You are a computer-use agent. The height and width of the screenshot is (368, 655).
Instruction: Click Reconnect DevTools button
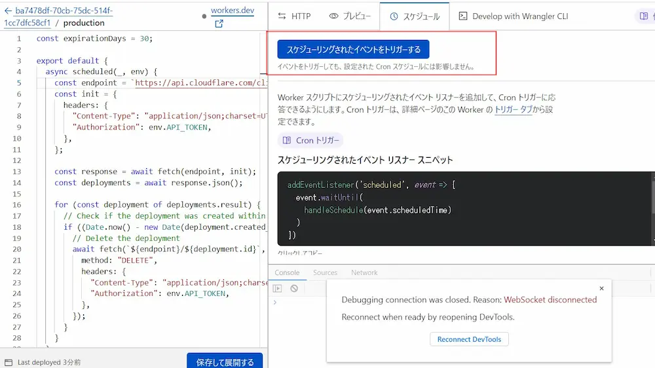469,339
